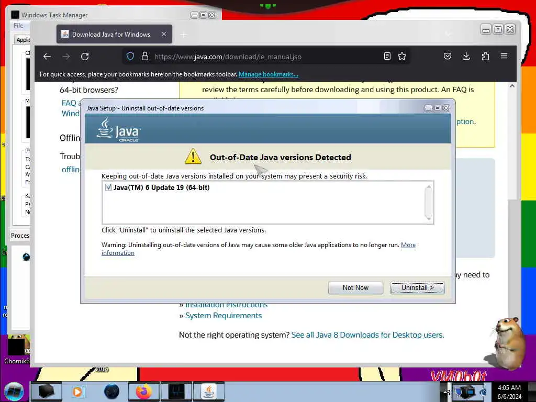This screenshot has height=402, width=536.
Task: Open the ChomikBox desktop icon
Action: [x=16, y=349]
